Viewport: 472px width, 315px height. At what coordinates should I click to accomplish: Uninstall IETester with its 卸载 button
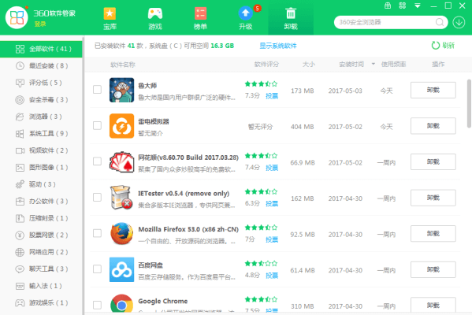[x=433, y=198]
